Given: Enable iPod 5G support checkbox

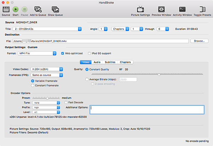Looking at the screenshot, I should (89, 53).
